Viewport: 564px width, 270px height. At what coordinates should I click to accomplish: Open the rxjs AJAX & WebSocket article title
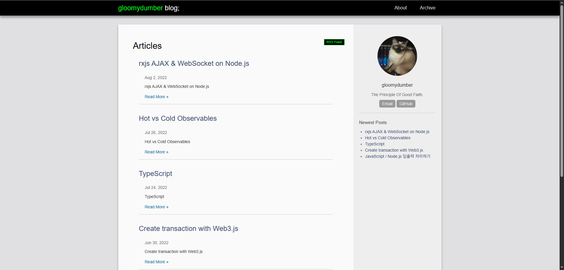tap(194, 64)
